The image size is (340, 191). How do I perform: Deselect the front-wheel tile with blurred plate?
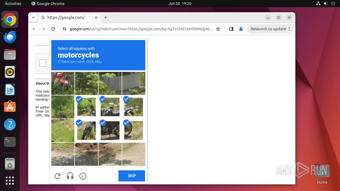point(86,131)
